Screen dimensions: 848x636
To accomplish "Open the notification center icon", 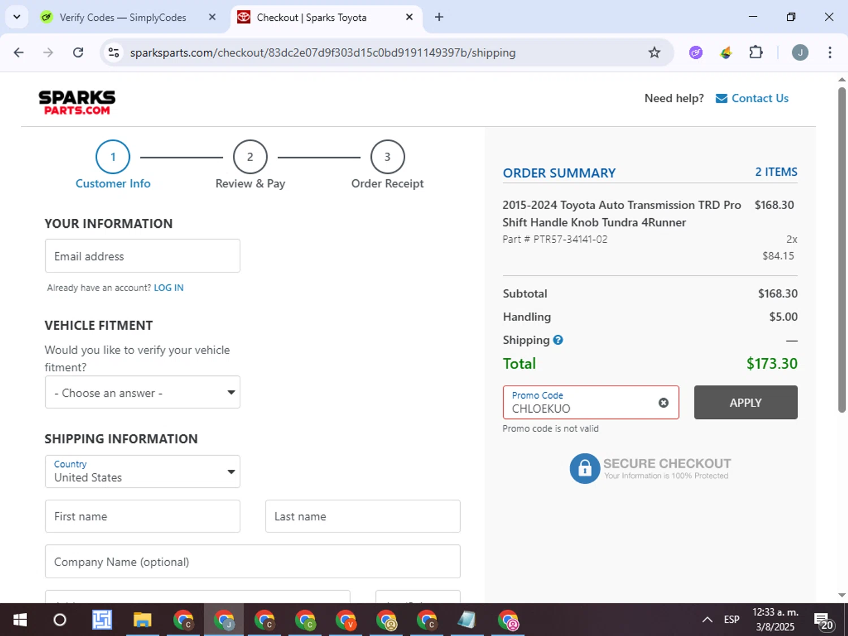I will 823,621.
